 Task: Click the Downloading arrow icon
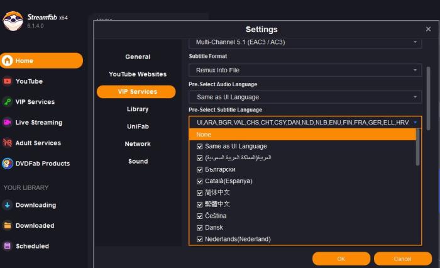(x=8, y=205)
